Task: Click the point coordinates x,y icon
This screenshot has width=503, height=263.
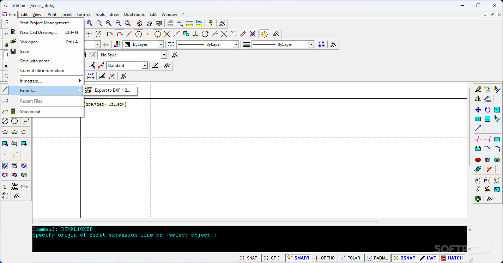Action: [x=180, y=23]
